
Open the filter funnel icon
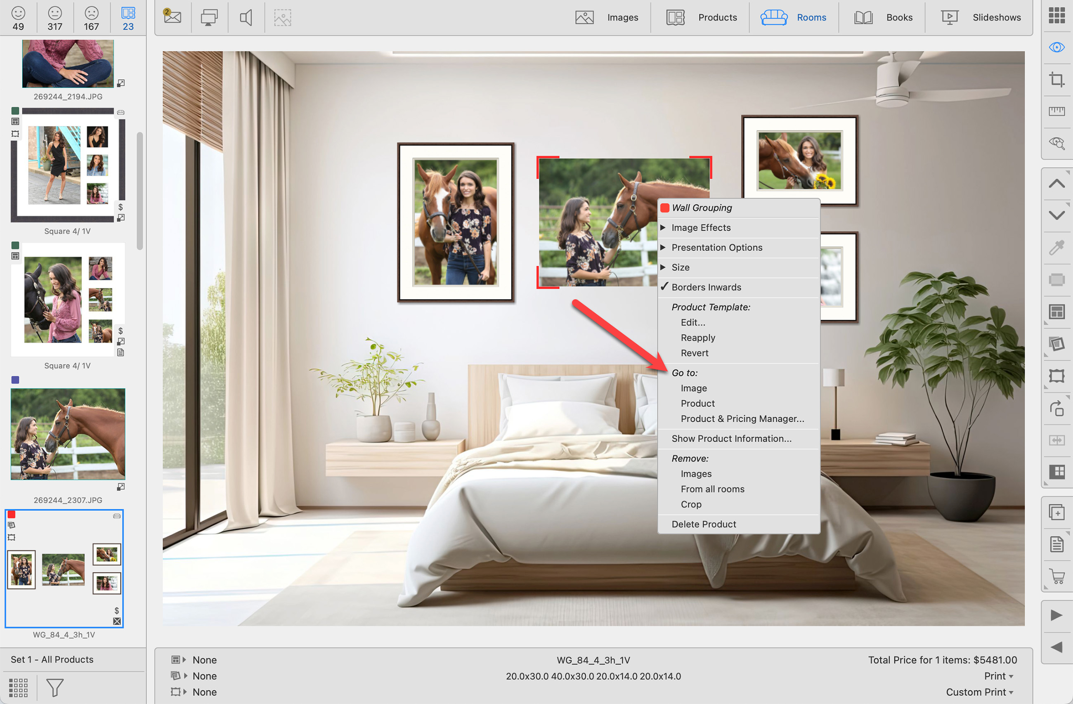[55, 687]
